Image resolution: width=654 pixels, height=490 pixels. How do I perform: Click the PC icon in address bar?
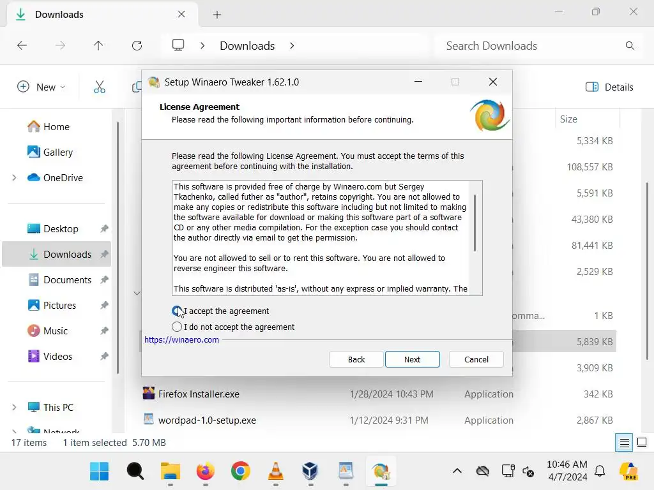178,45
